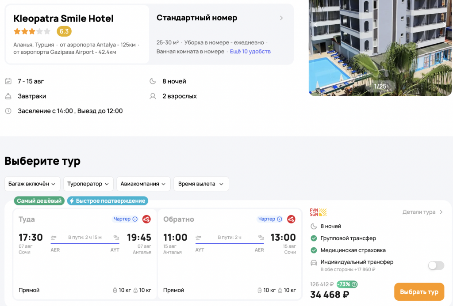Click the 34 468 ₽ price

[x=330, y=295]
